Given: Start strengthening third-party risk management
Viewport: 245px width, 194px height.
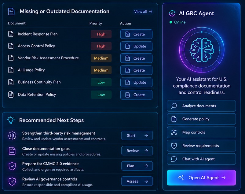Looking at the screenshot, I should (137, 136).
